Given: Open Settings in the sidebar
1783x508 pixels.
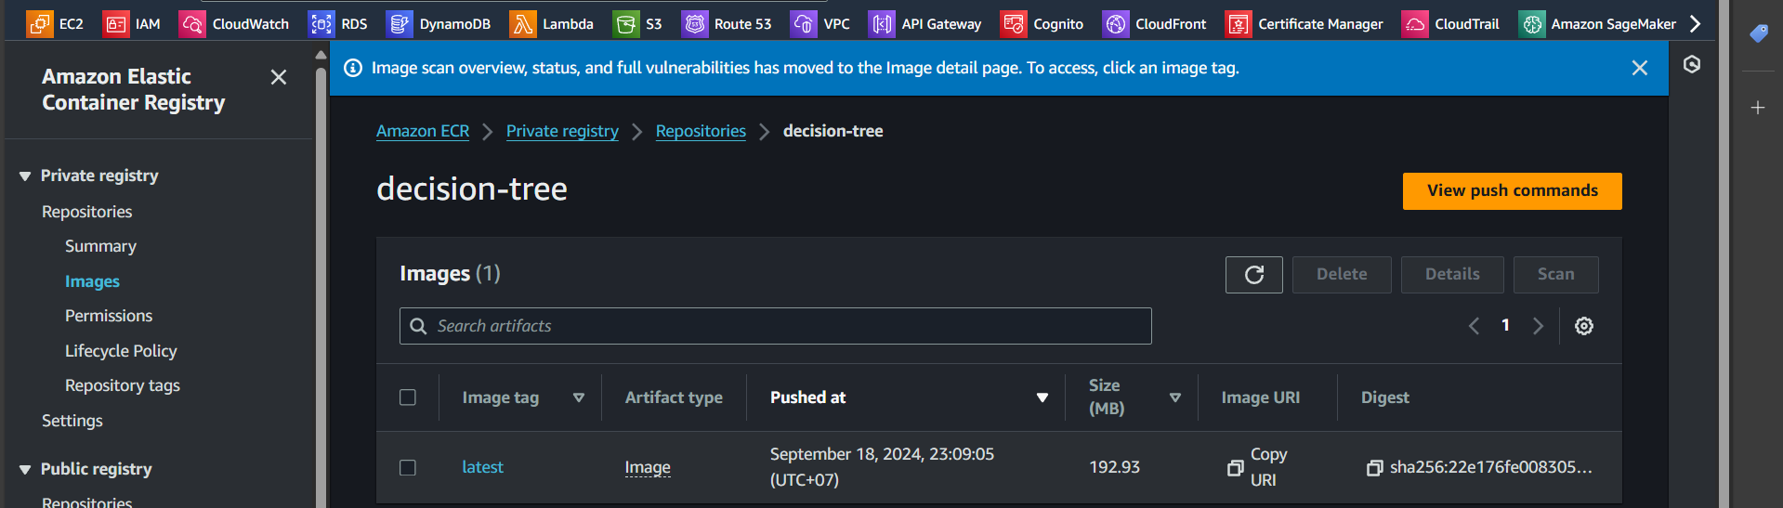Looking at the screenshot, I should (x=72, y=421).
